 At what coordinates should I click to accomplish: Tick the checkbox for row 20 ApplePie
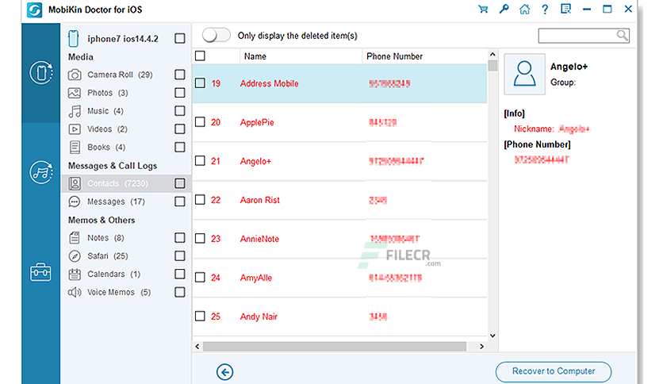(200, 122)
